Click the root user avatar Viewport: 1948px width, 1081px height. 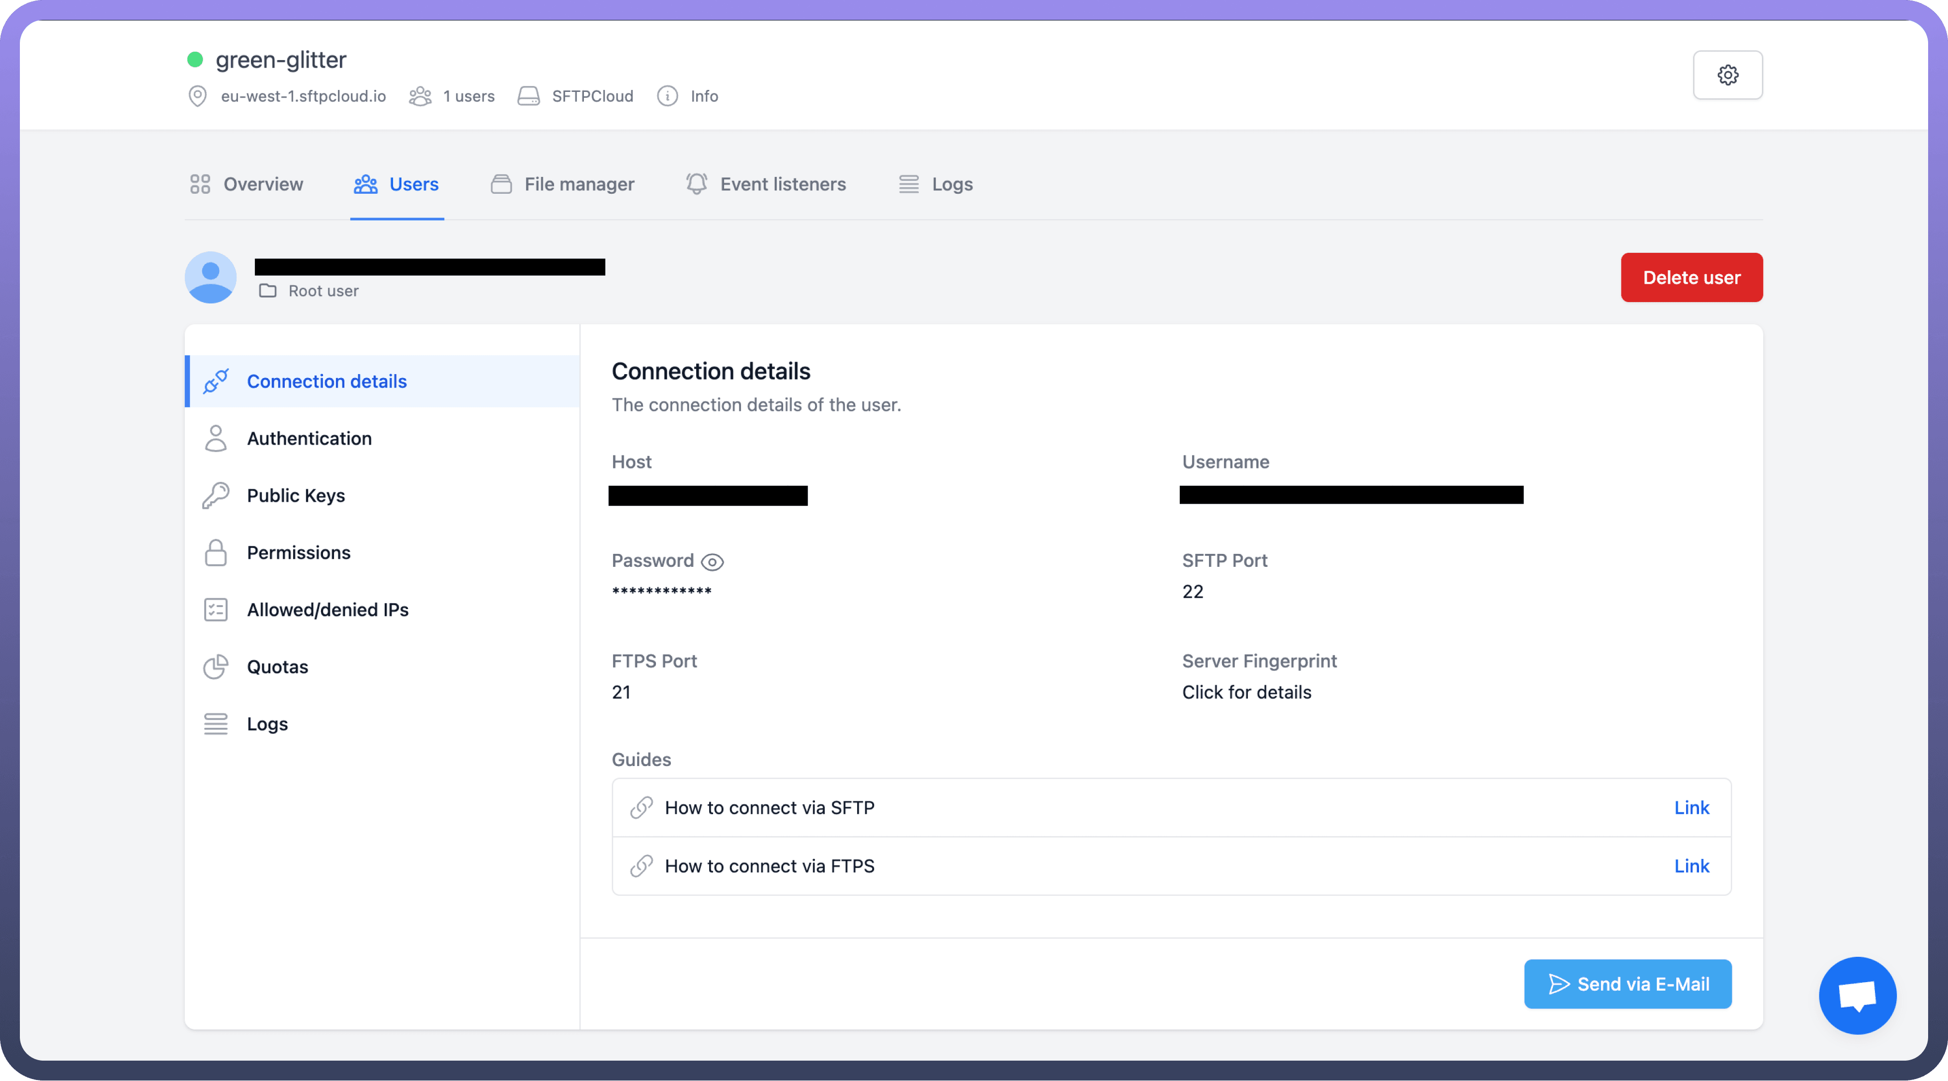click(210, 277)
